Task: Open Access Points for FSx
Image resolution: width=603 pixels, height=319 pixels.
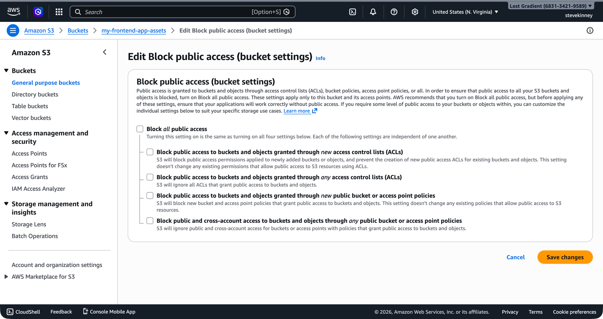Action: click(x=39, y=165)
